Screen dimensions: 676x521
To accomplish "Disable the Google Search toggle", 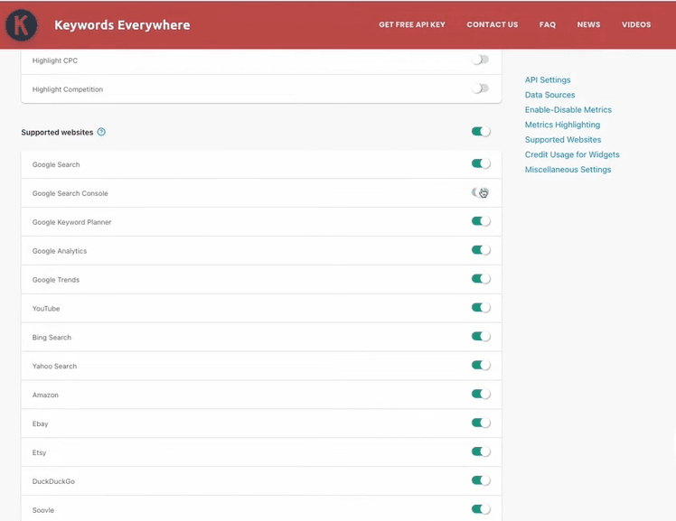I will (x=481, y=163).
